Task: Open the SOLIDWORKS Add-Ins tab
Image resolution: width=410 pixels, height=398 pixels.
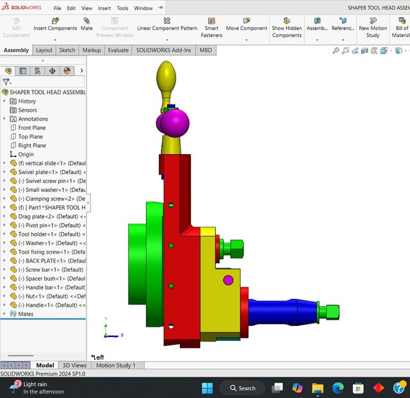Action: [164, 50]
